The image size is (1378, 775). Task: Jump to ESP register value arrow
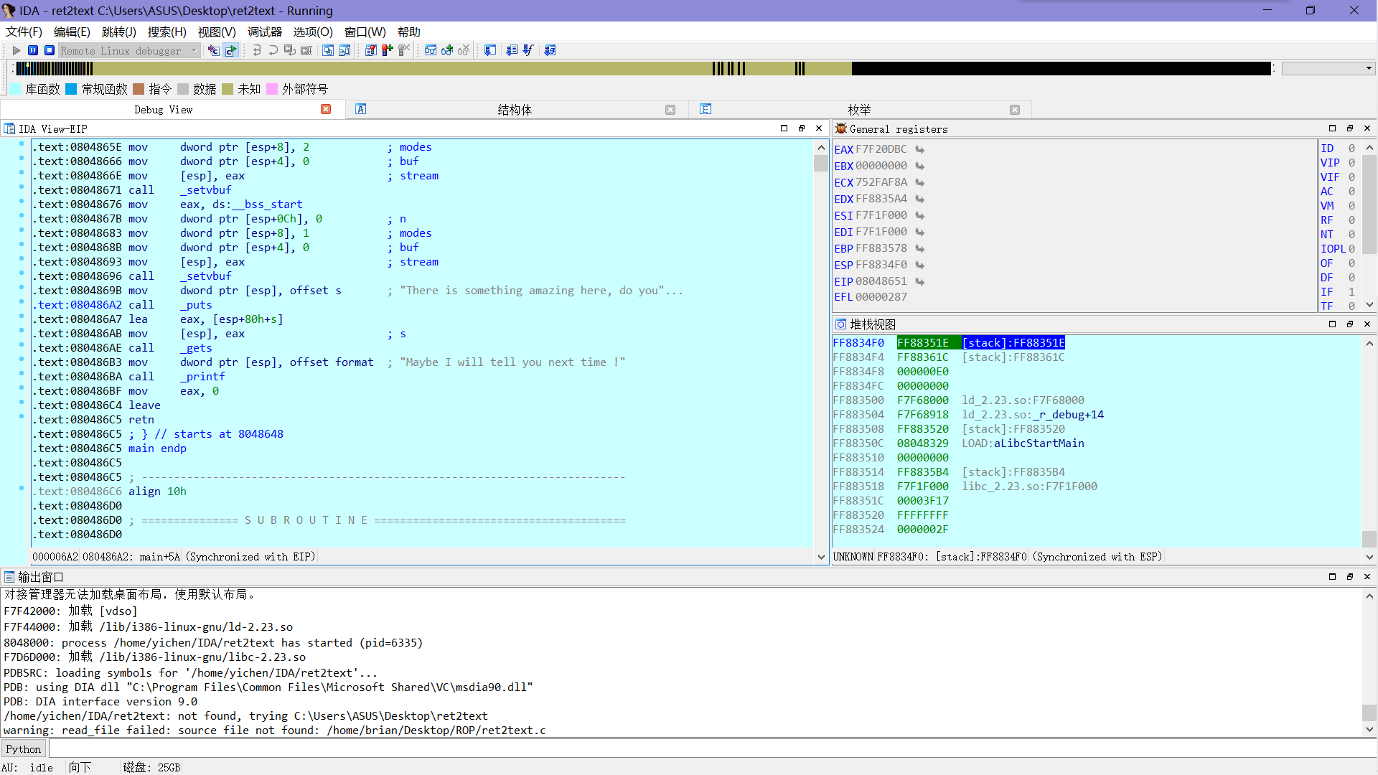coord(919,265)
